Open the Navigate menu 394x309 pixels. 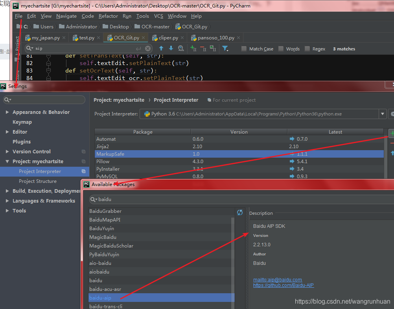coord(66,16)
